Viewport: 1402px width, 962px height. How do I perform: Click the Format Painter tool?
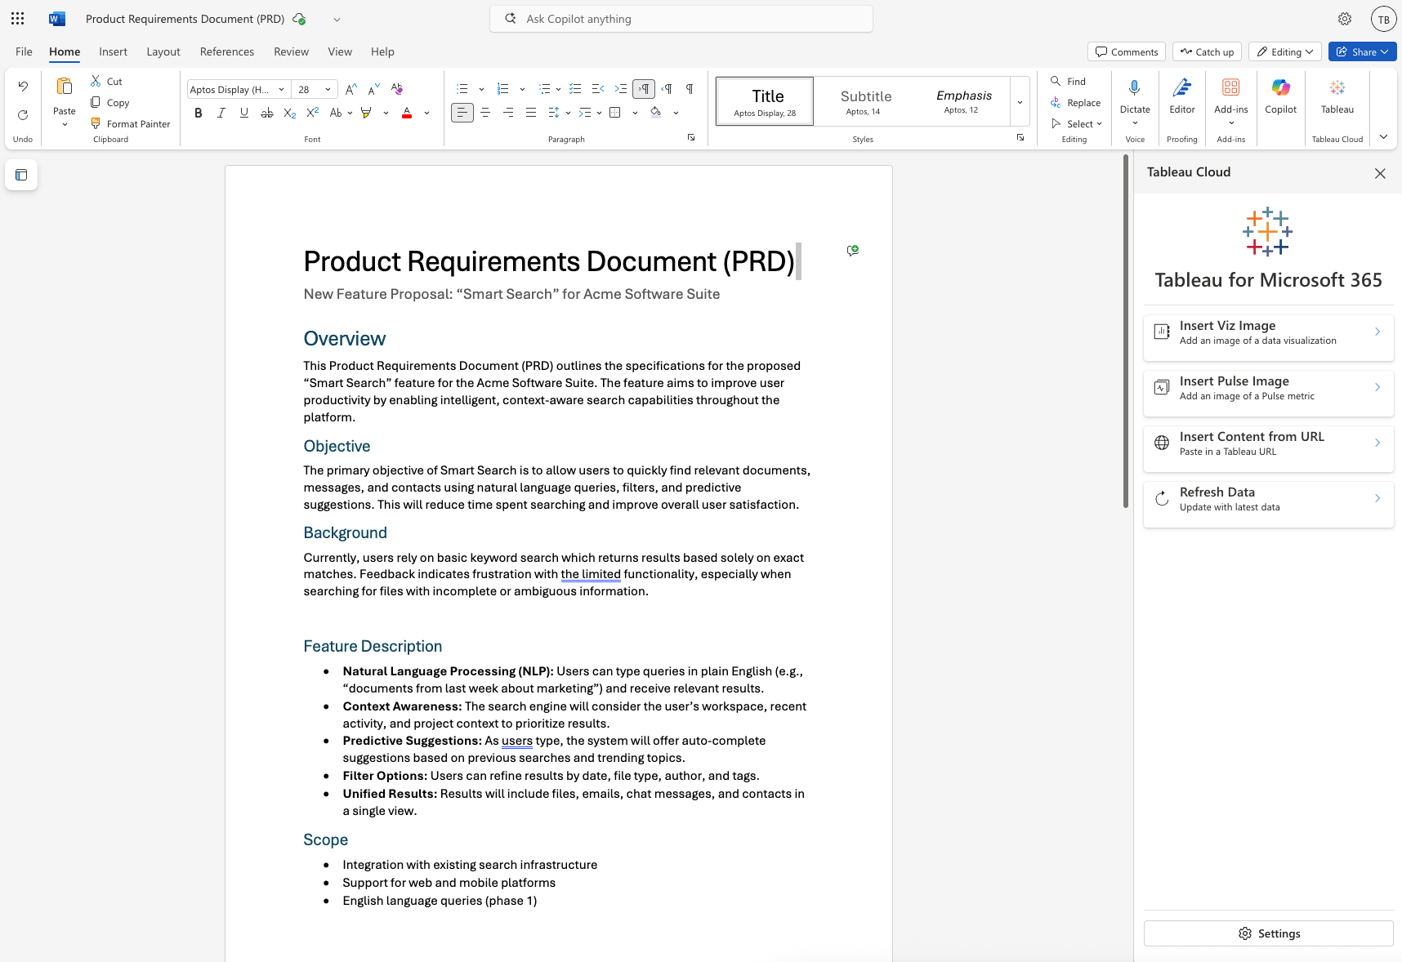coord(131,123)
